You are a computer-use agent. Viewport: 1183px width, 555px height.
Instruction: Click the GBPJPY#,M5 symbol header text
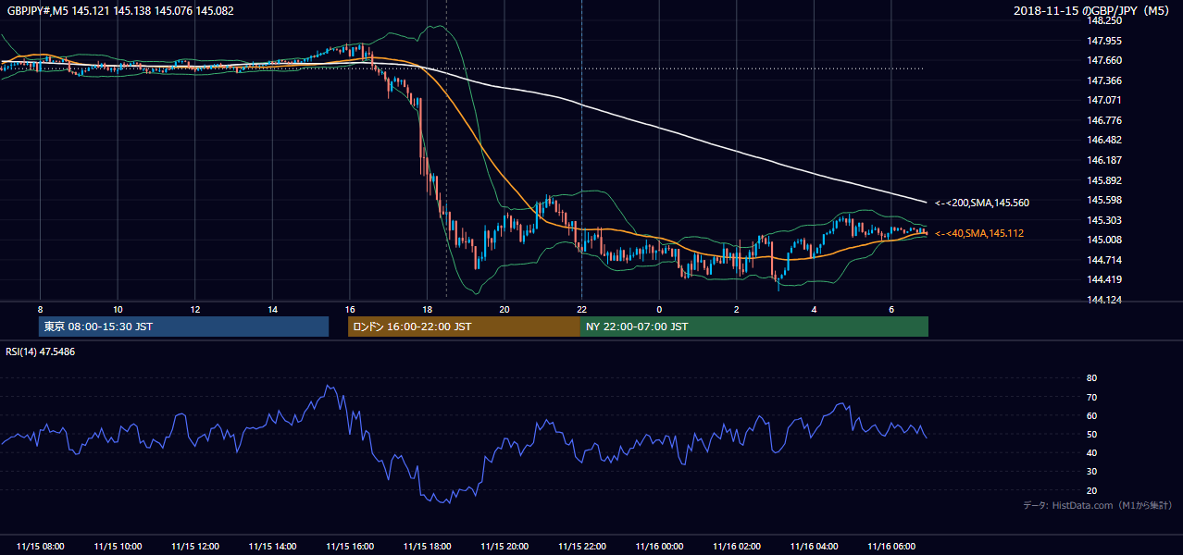tap(37, 11)
